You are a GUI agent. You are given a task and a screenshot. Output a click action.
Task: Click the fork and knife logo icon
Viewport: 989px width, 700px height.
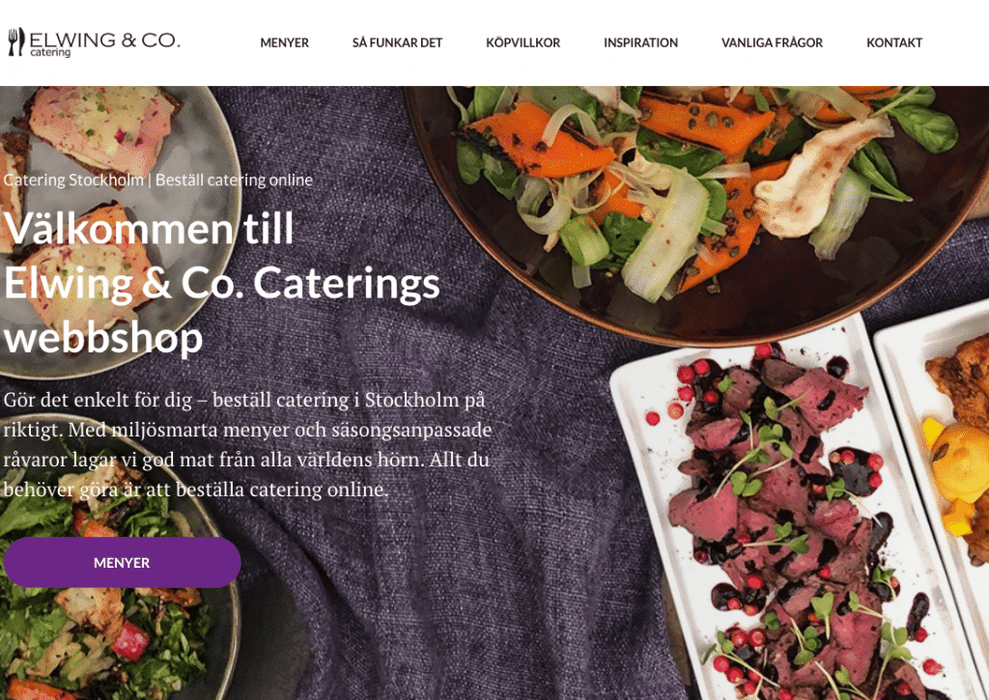click(x=16, y=42)
